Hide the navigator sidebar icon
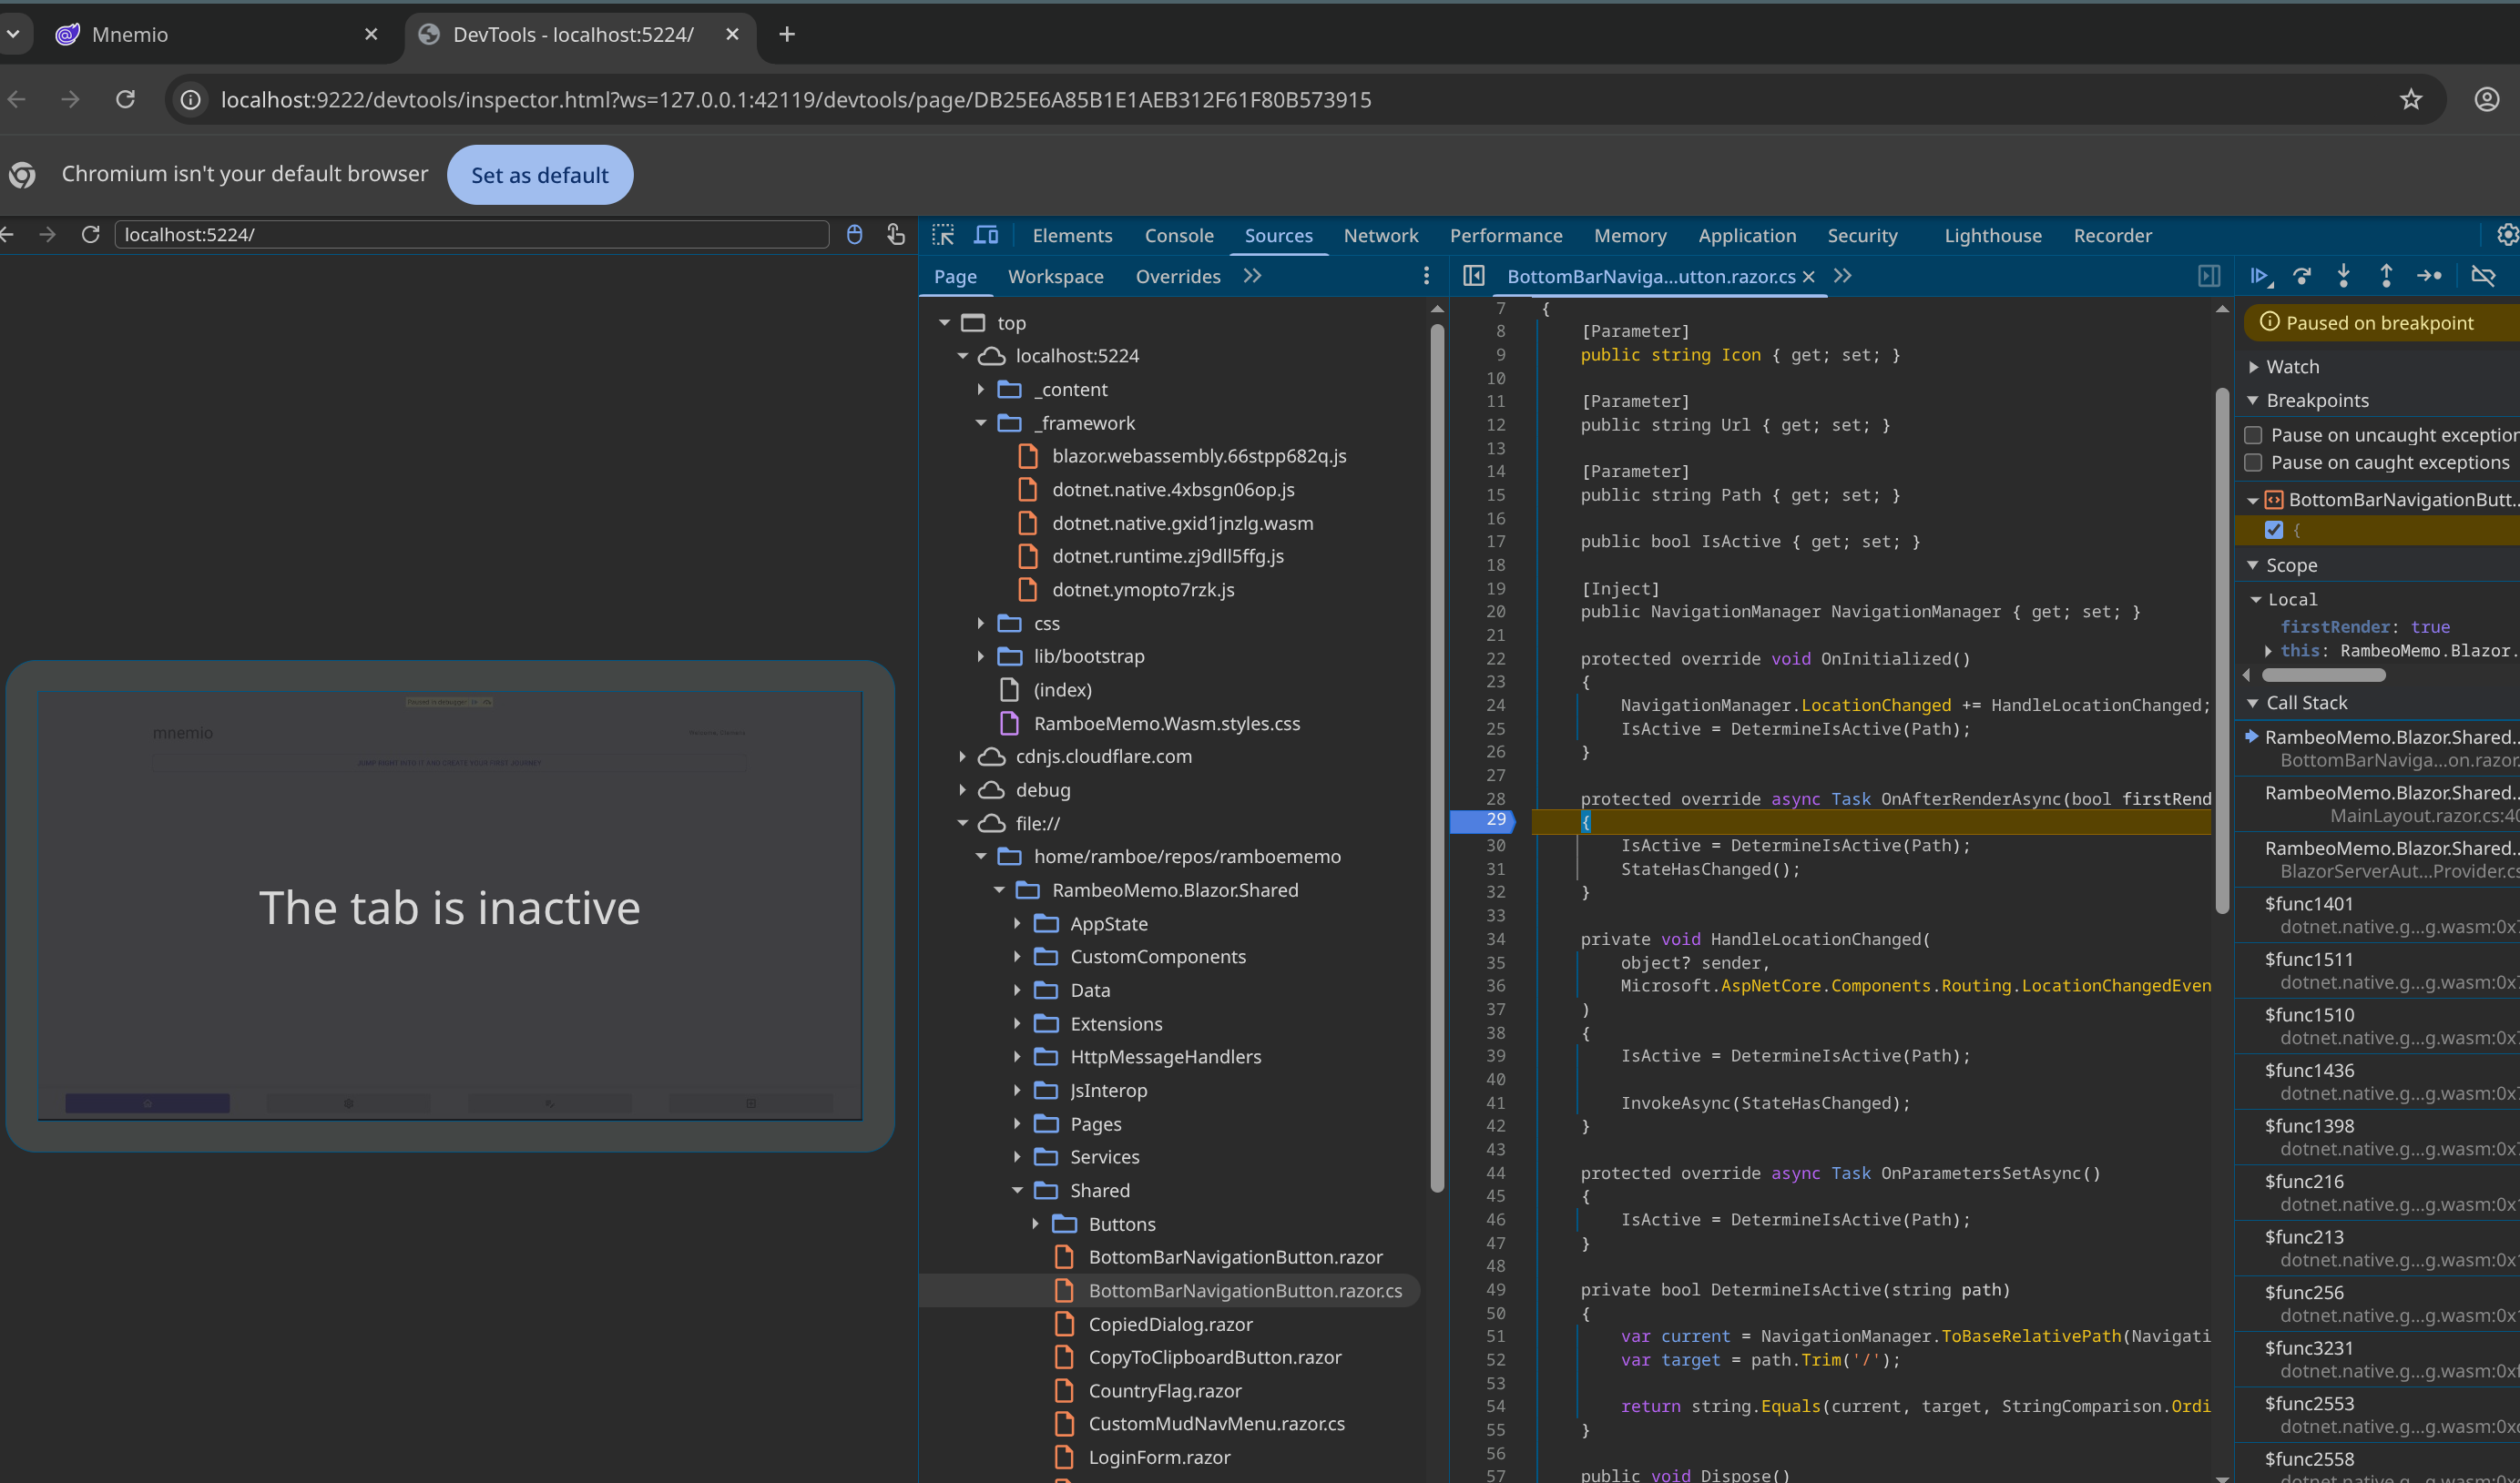This screenshot has width=2520, height=1483. pyautogui.click(x=1473, y=276)
